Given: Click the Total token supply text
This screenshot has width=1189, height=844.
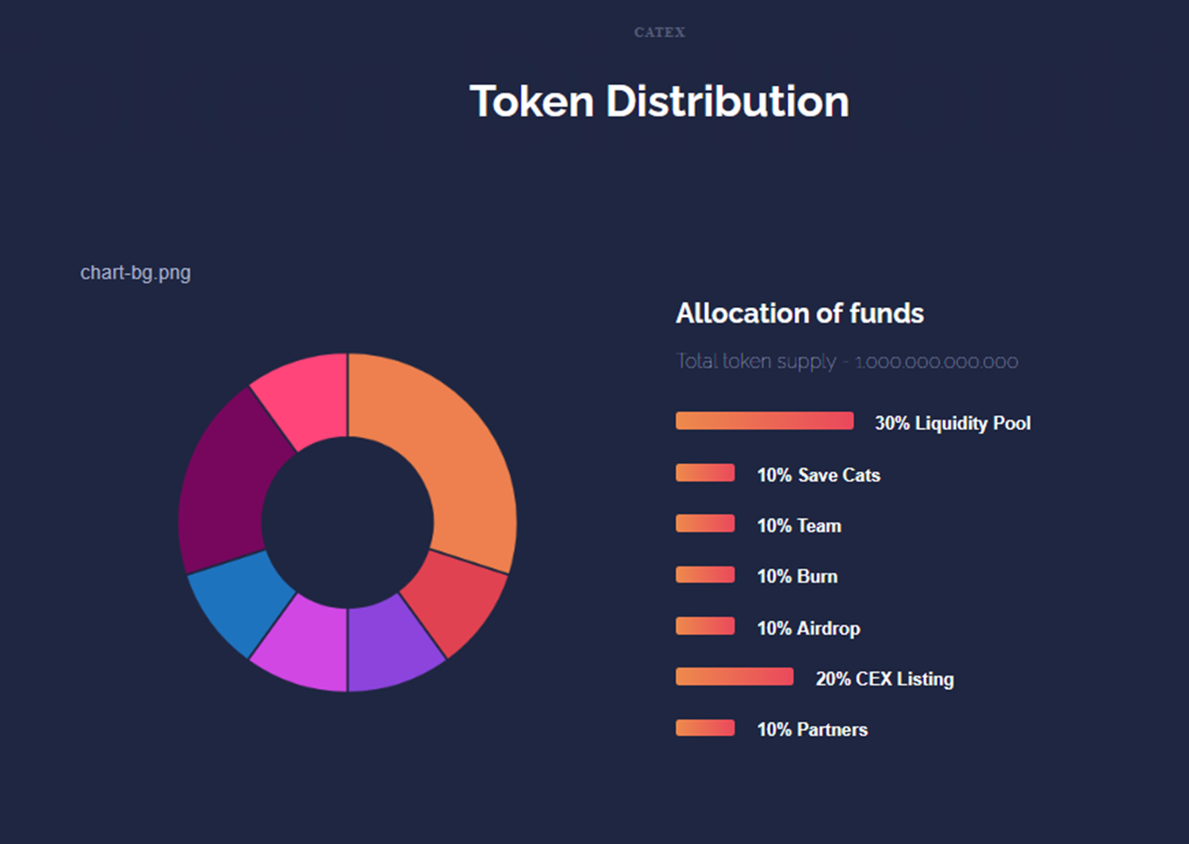Looking at the screenshot, I should tap(847, 362).
